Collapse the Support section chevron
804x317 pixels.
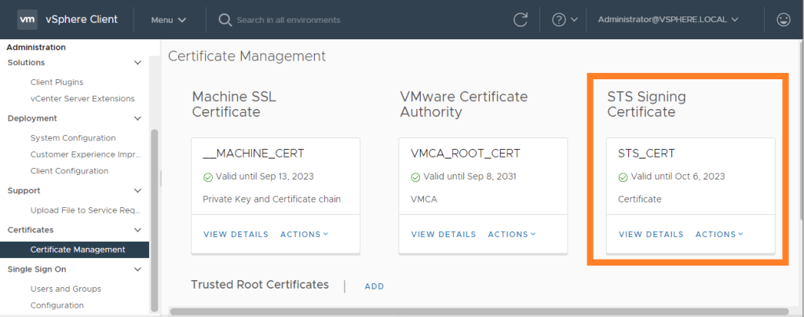pyautogui.click(x=137, y=191)
